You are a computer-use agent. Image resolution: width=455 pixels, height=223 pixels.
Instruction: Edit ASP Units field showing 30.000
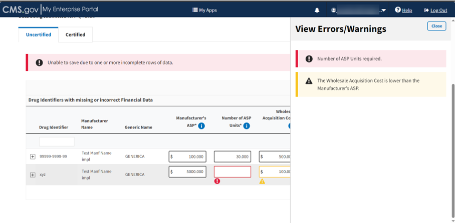coord(233,156)
